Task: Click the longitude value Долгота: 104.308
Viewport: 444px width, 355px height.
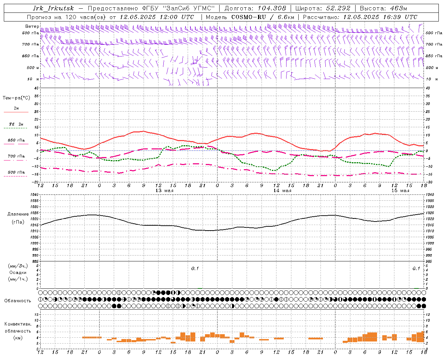Action: coord(255,8)
